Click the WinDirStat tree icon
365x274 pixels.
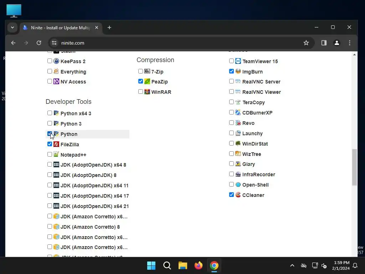pos(238,143)
